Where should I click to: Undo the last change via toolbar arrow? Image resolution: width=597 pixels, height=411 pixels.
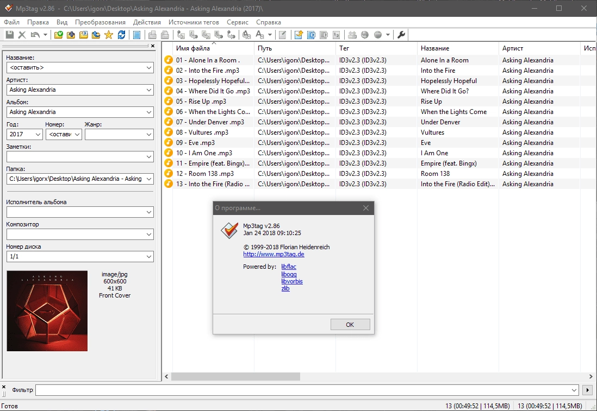pyautogui.click(x=35, y=35)
